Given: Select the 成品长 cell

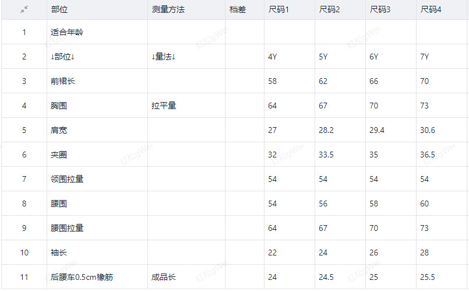Looking at the screenshot, I should click(x=164, y=277).
